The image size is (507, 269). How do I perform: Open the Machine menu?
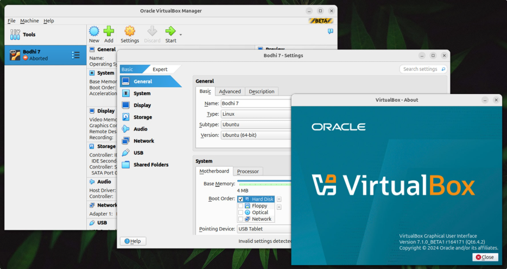click(x=29, y=21)
